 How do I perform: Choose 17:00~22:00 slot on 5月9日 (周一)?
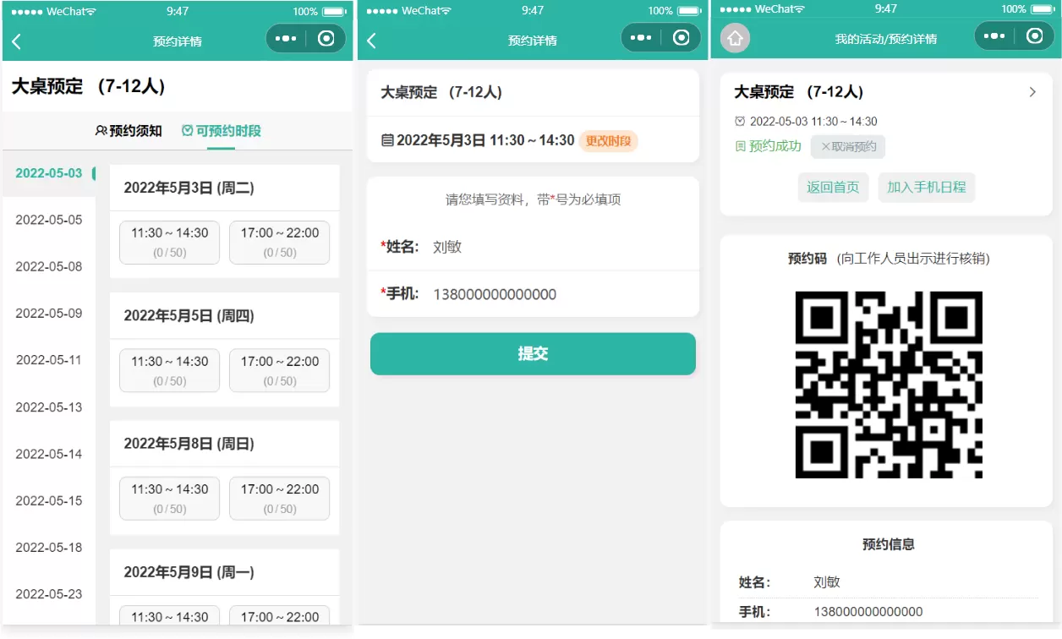[x=279, y=615]
